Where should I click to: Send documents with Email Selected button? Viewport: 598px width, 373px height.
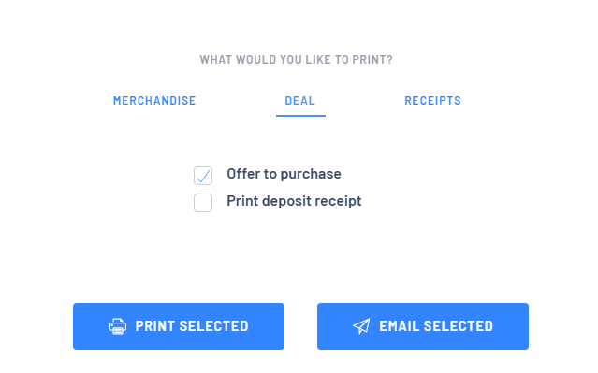pos(423,326)
